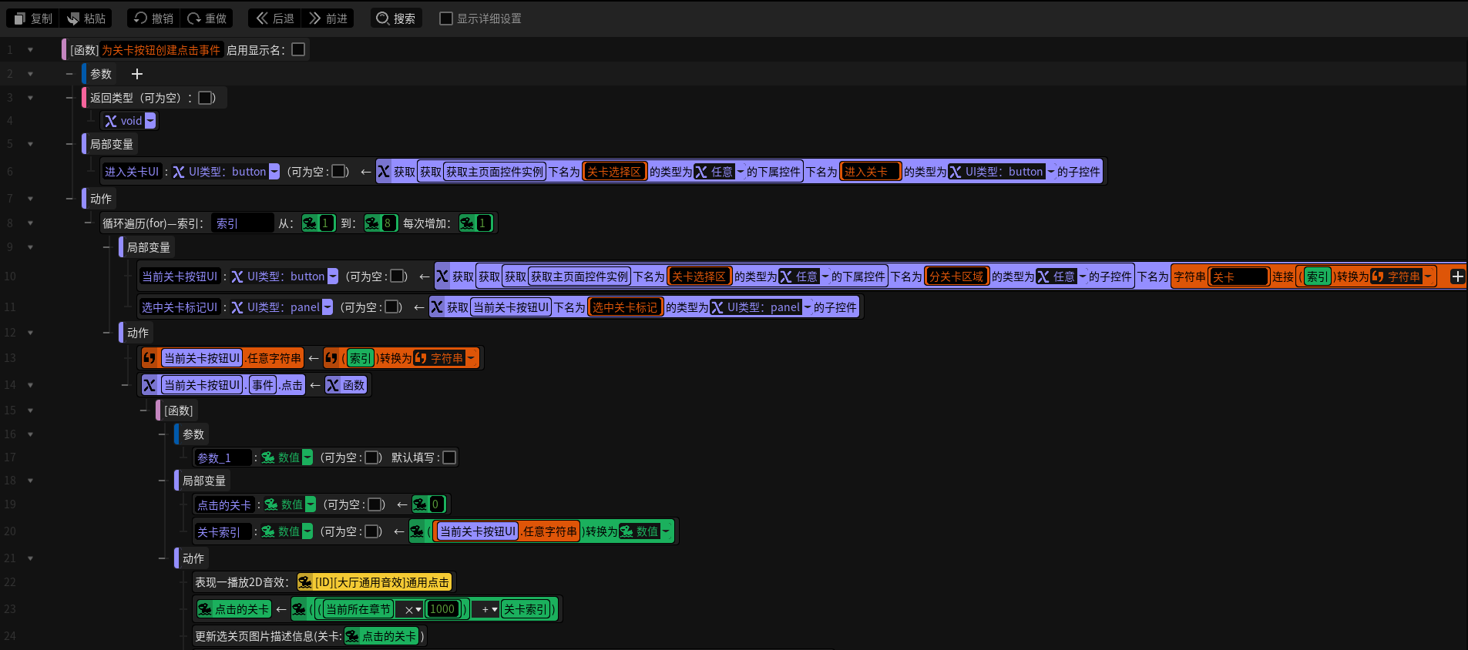
Task: Open the UI类型 button dropdown for 当前关卡按钮UI
Action: point(333,276)
